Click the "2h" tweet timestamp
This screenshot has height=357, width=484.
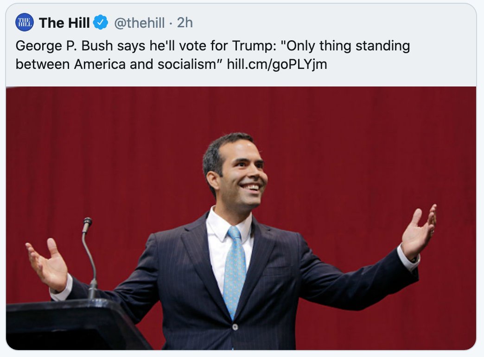click(x=185, y=23)
